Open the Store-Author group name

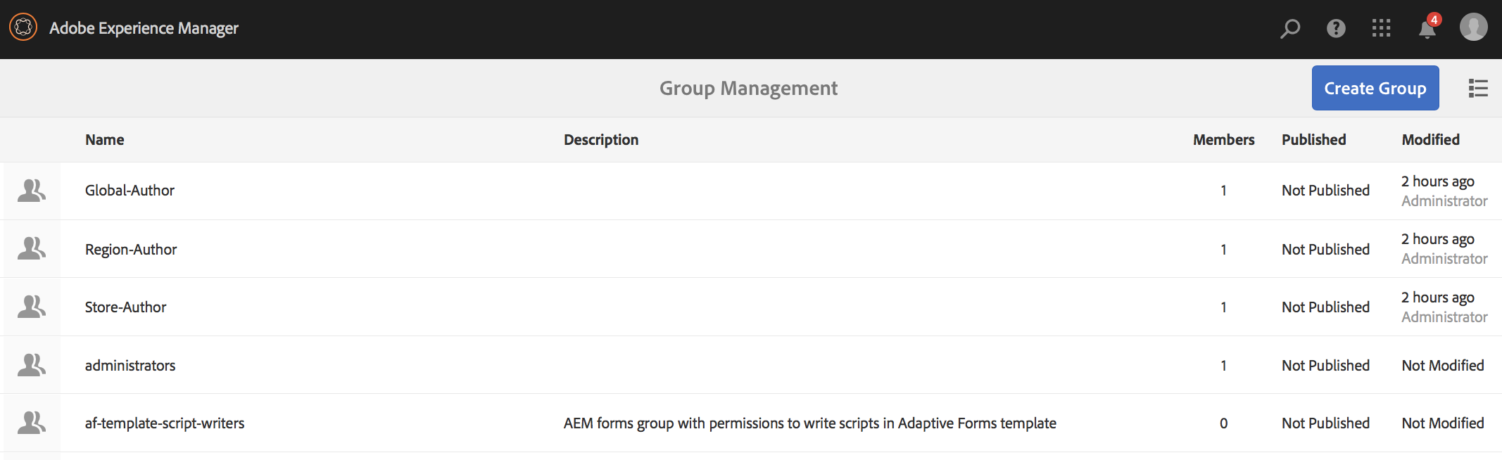[125, 307]
